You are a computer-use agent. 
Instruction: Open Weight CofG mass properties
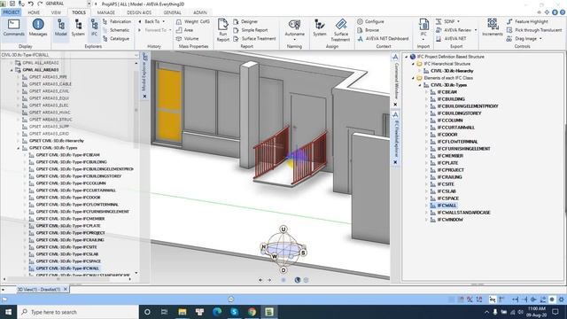193,21
